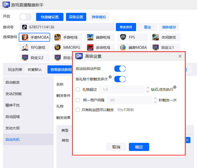Turn off 按礼物个数触发多次 switch
The image size is (197, 168).
point(120,79)
